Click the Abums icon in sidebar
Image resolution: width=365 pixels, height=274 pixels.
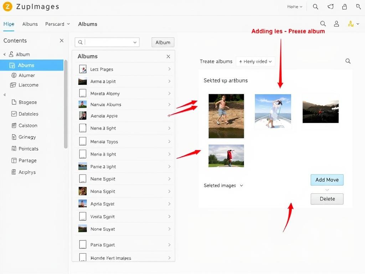coord(12,65)
